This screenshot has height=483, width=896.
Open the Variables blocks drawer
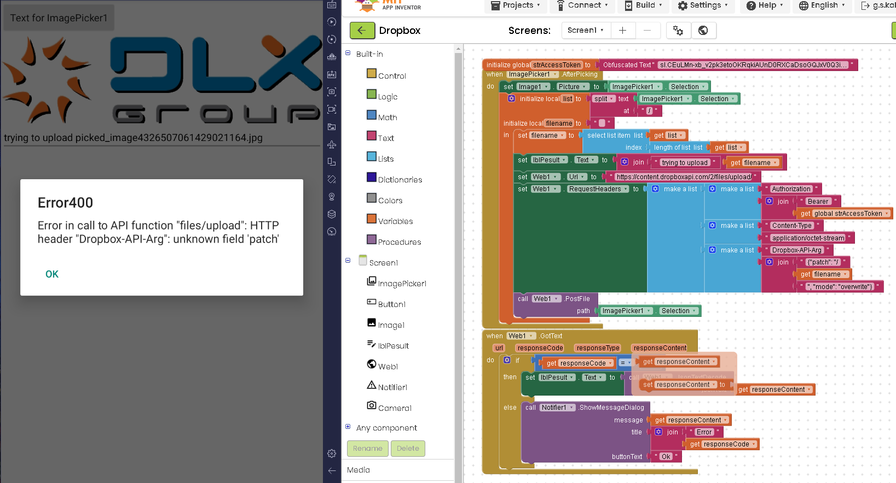395,221
